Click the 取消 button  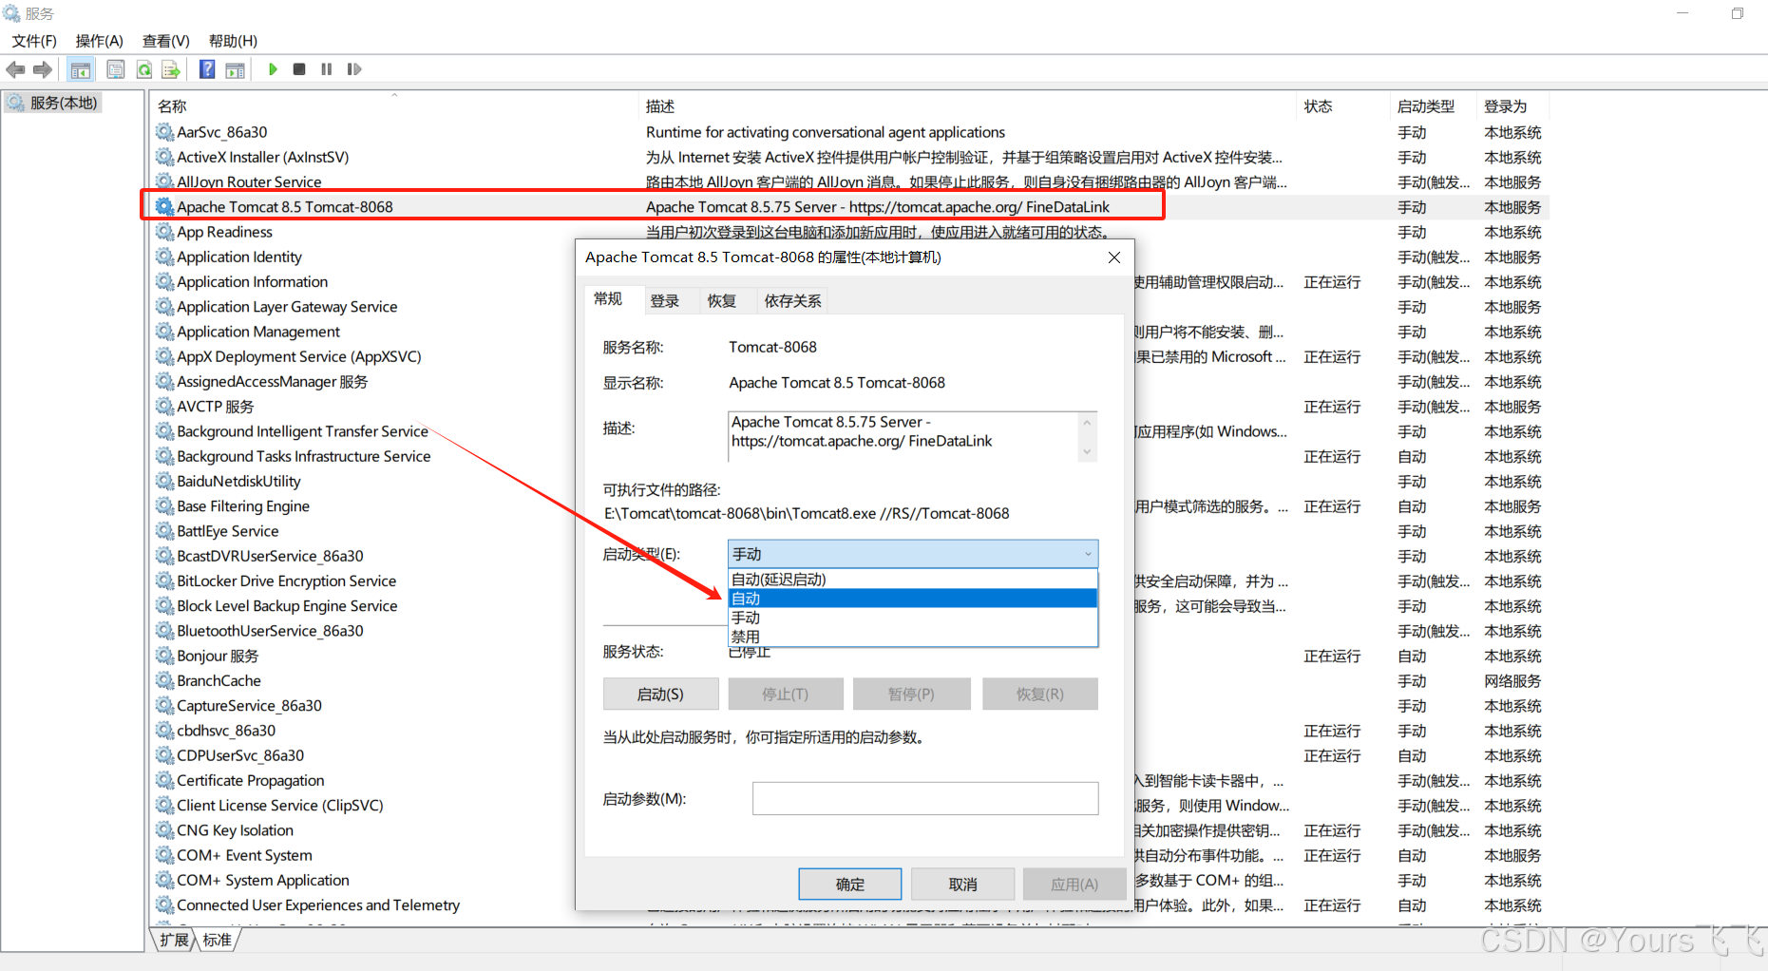963,885
